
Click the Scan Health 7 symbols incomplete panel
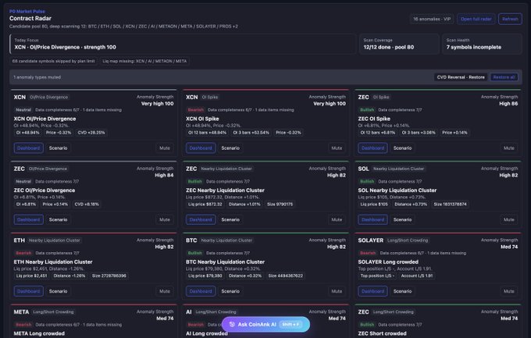[x=482, y=44]
